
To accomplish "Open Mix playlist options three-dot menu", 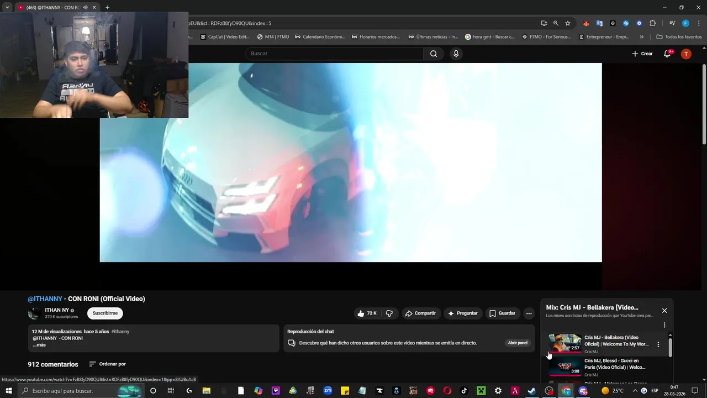I will click(x=664, y=325).
